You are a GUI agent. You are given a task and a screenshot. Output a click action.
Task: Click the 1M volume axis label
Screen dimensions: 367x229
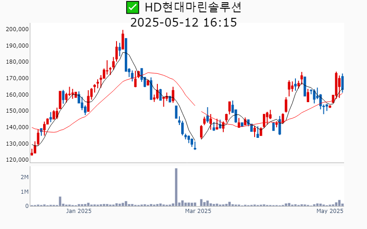click(x=25, y=192)
